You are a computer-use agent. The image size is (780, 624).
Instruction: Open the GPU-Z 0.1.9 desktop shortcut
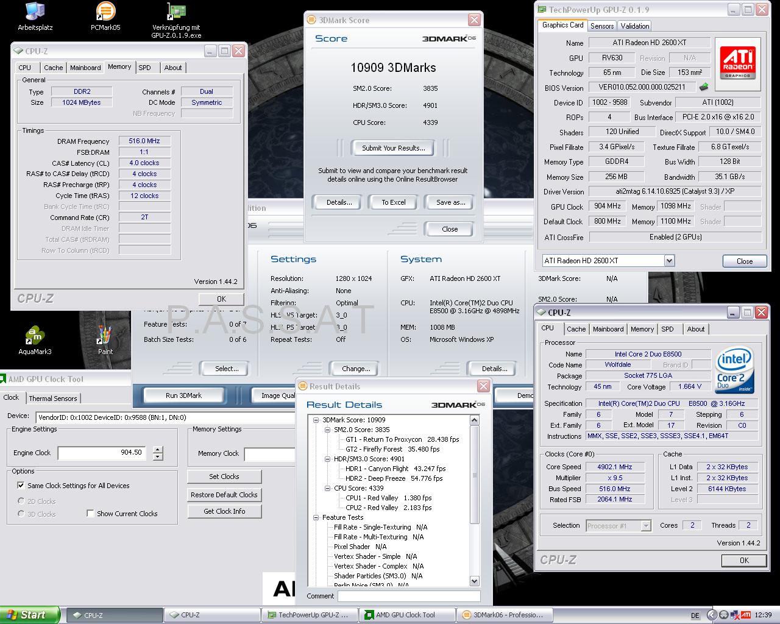tap(176, 20)
